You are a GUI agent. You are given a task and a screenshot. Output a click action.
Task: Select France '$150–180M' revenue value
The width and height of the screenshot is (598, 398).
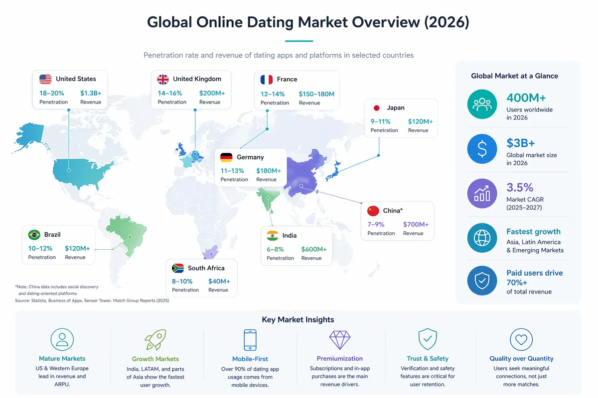click(x=316, y=94)
